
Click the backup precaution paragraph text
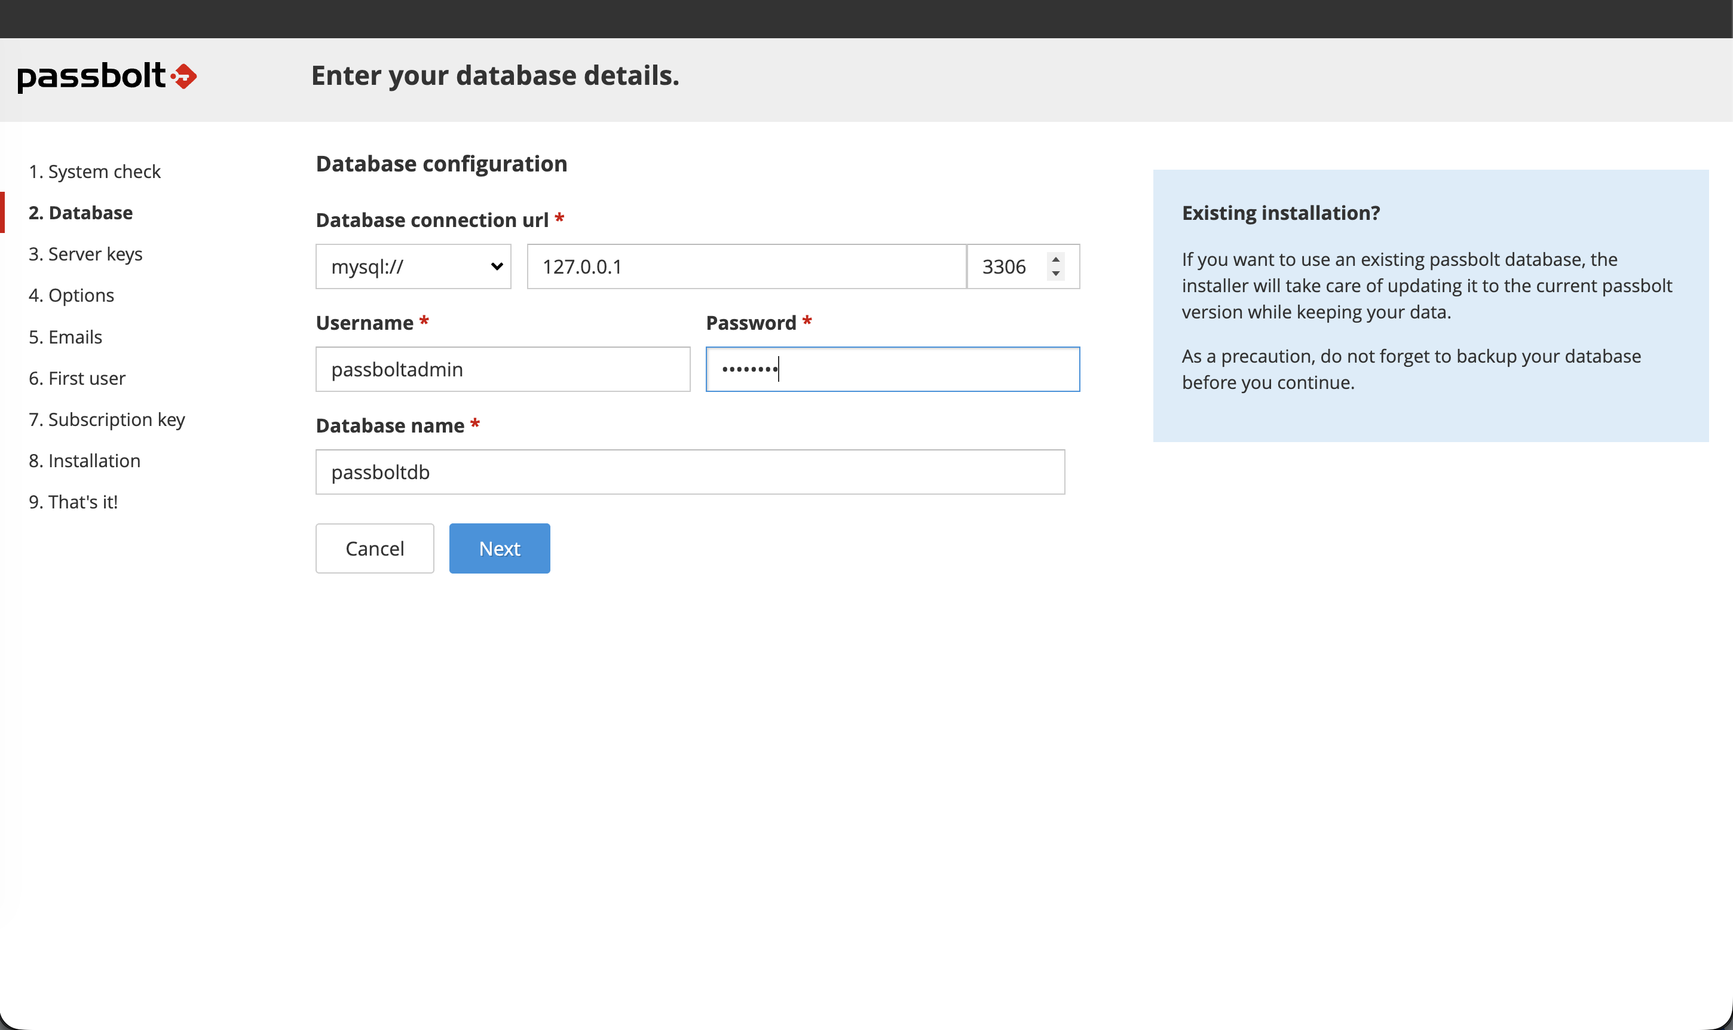[x=1411, y=369]
